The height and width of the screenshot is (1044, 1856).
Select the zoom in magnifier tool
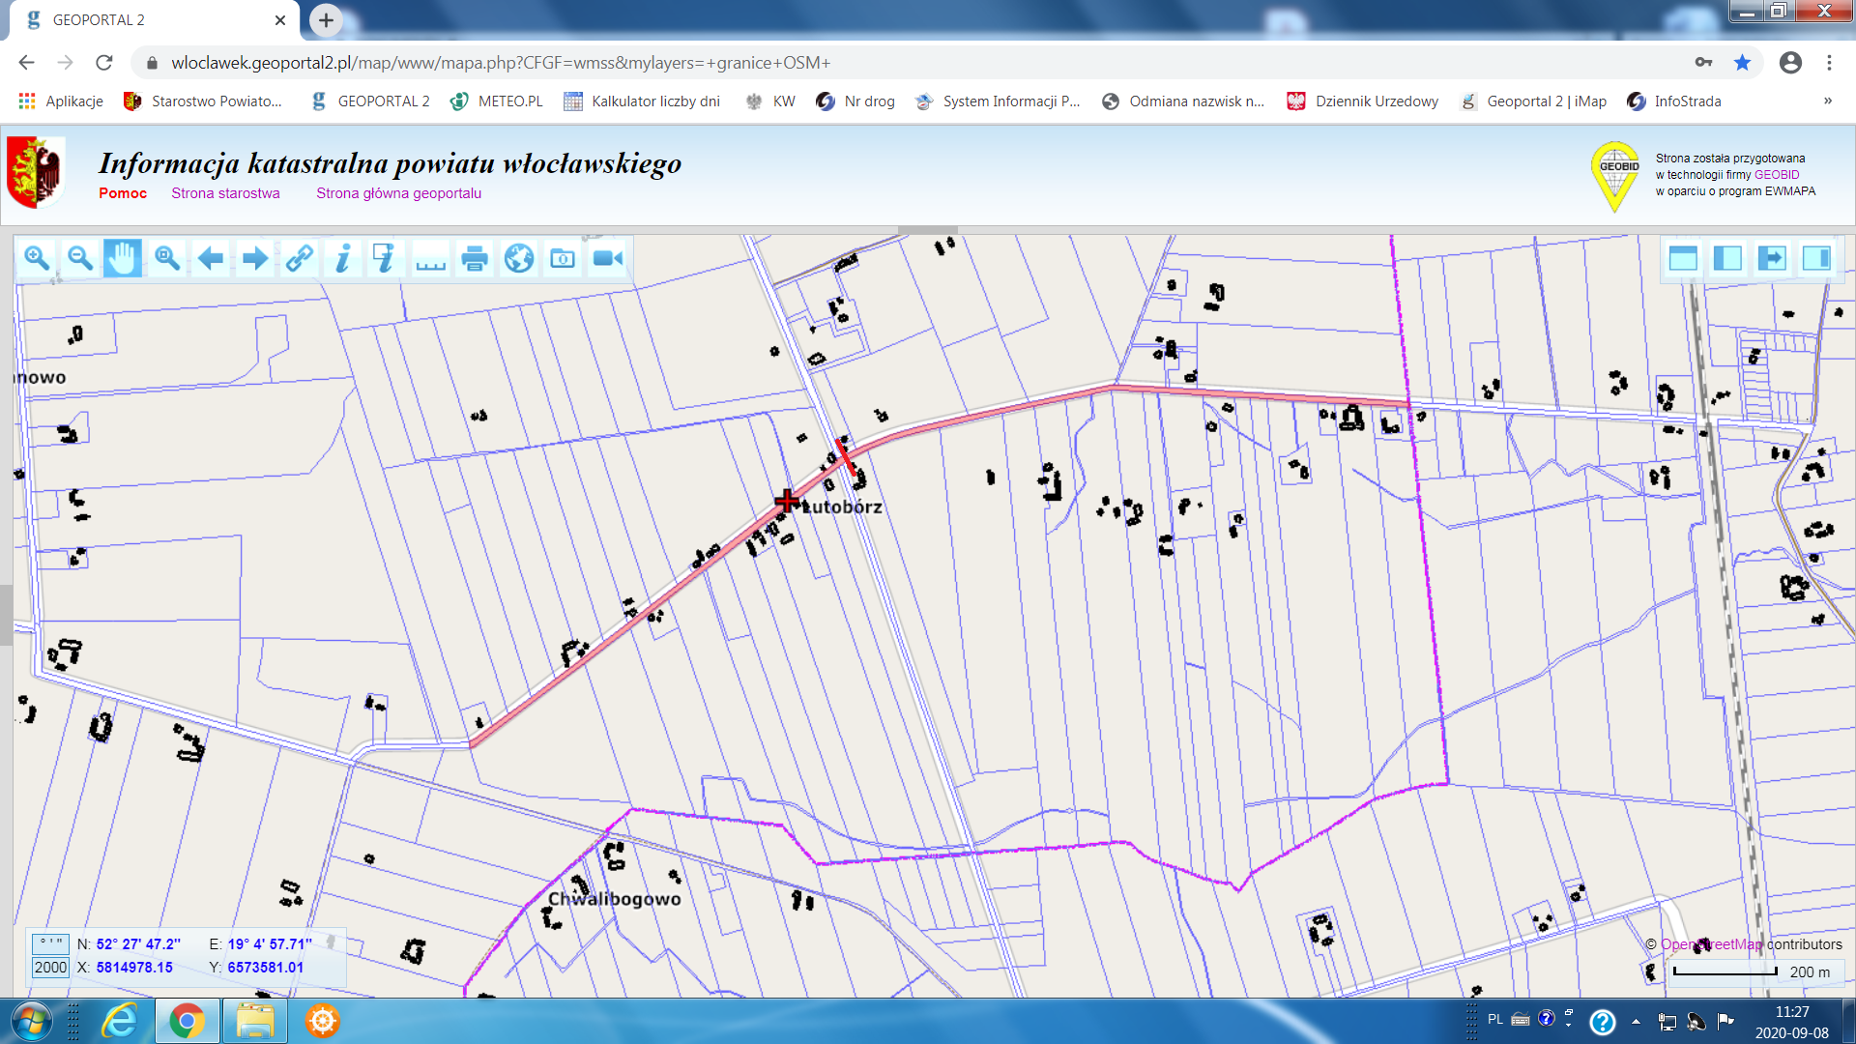37,258
